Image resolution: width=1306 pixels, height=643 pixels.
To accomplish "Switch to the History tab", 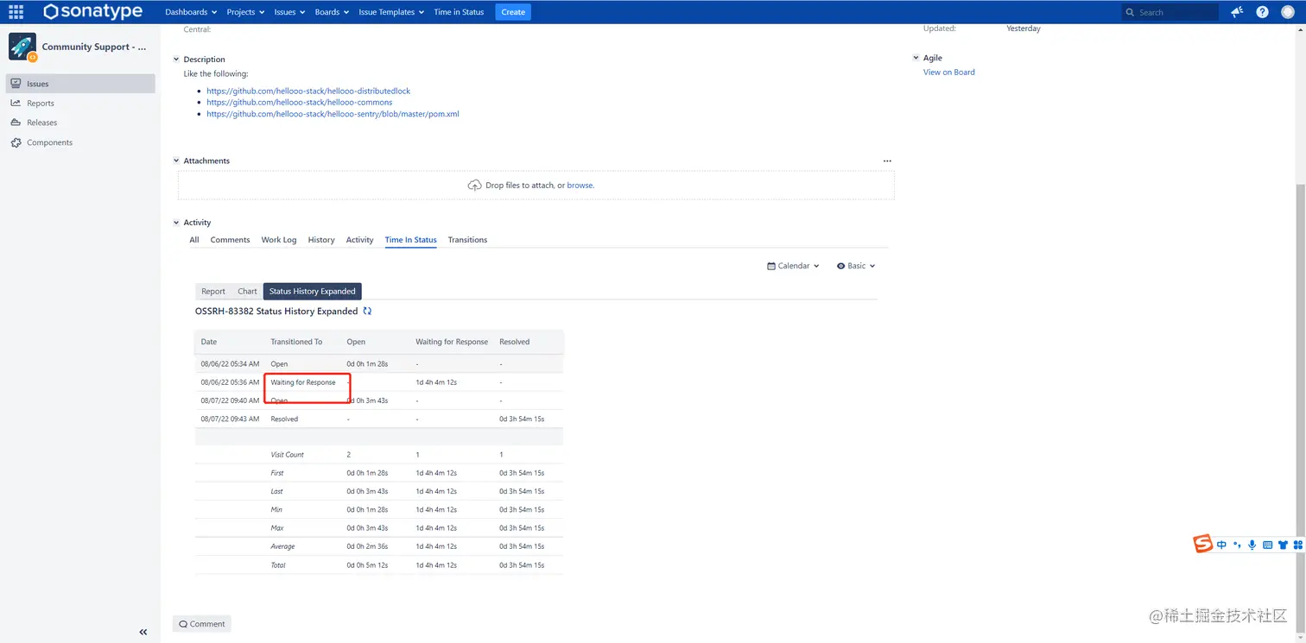I will [x=321, y=240].
